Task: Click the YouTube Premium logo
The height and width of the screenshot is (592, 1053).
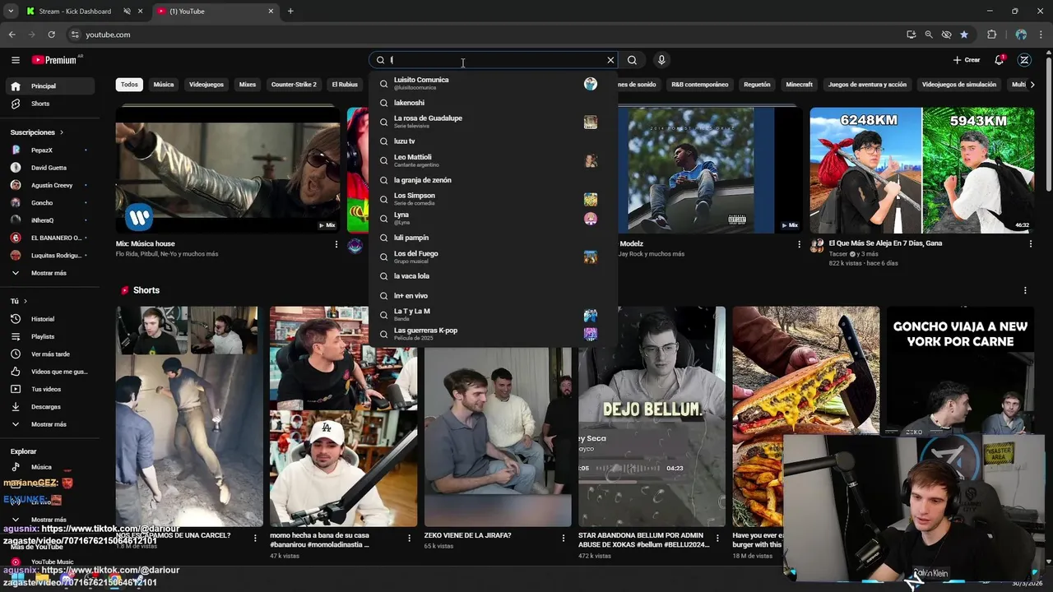Action: 55,60
